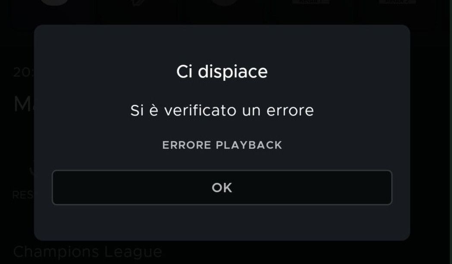Image resolution: width=452 pixels, height=264 pixels.
Task: Click the dark backdrop left of the dialog
Action: pyautogui.click(x=17, y=138)
